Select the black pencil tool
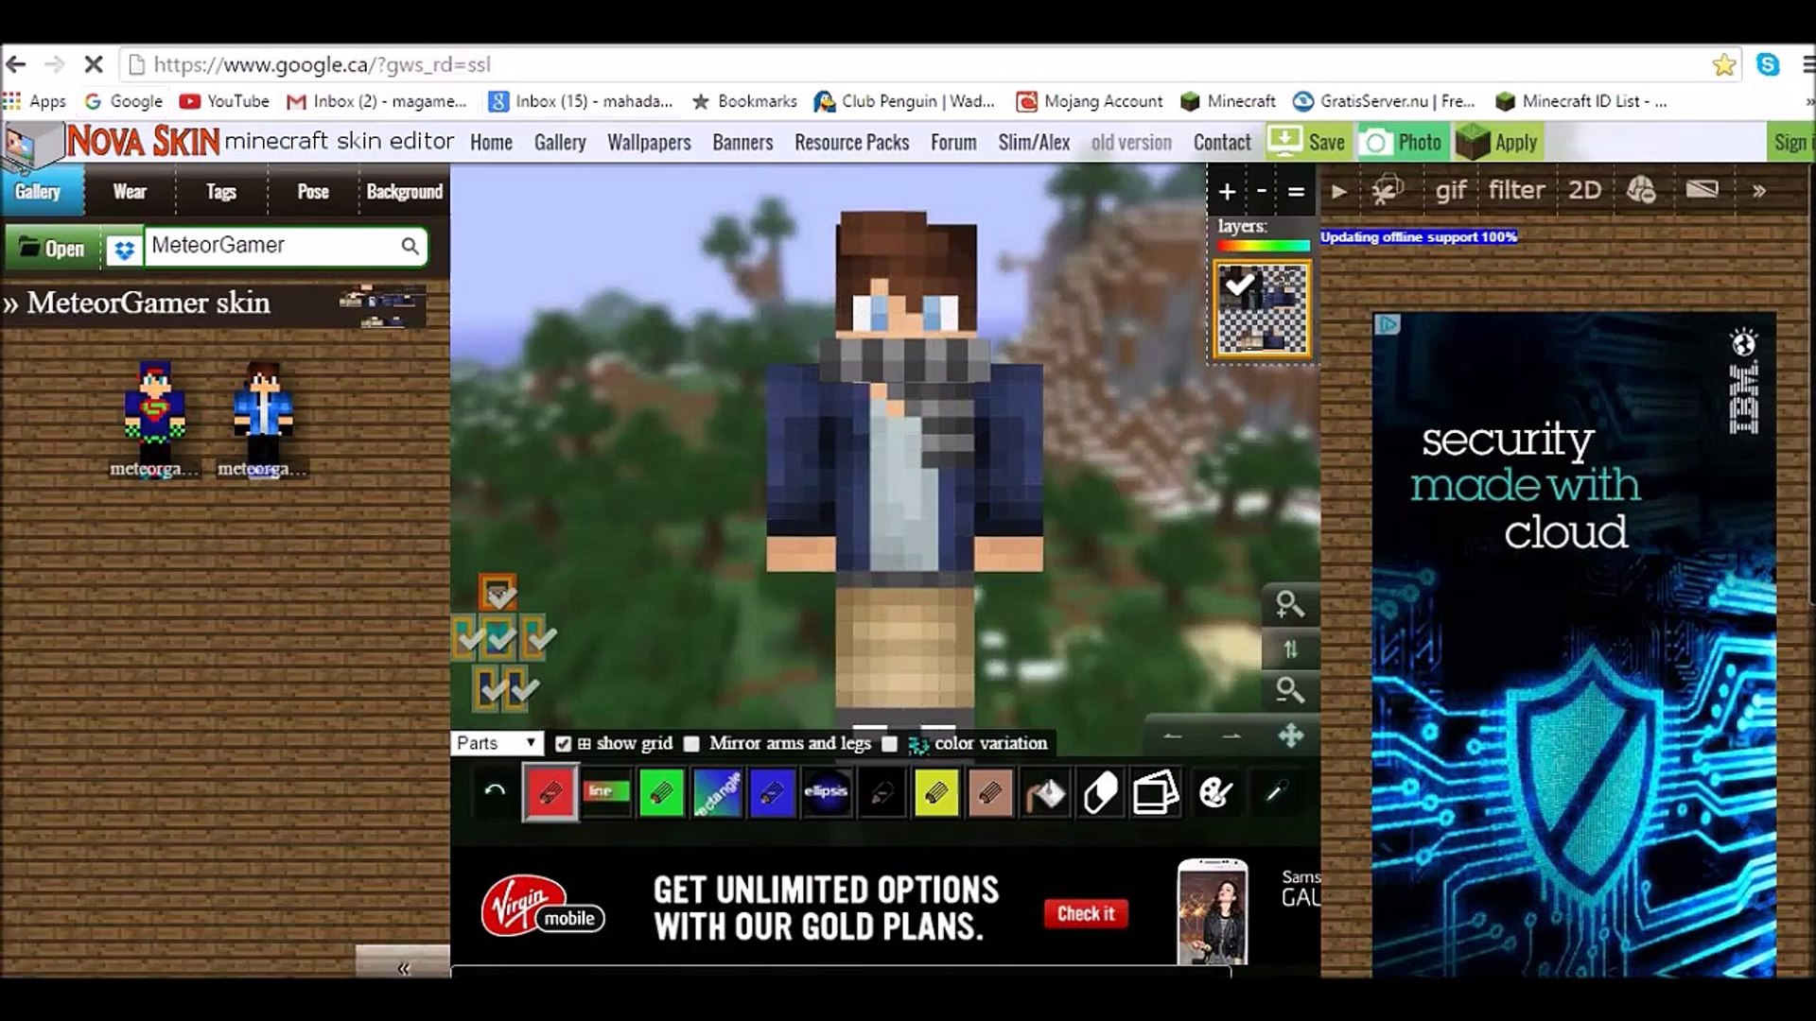The width and height of the screenshot is (1816, 1021). pyautogui.click(x=882, y=792)
